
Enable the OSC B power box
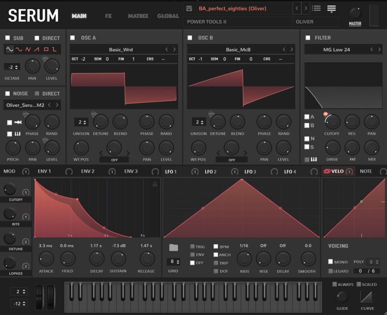click(x=189, y=38)
